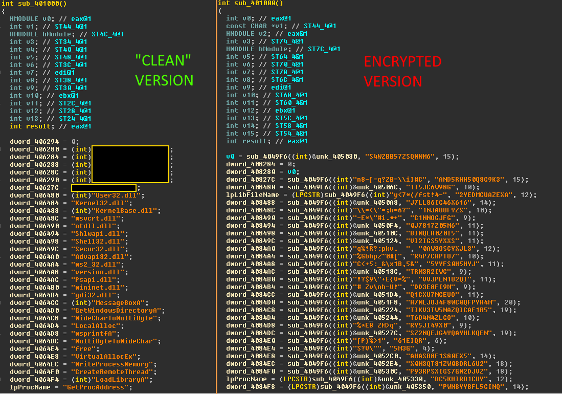Select the "ws2_32.dll" string
This screenshot has height=394, width=562.
point(96,264)
